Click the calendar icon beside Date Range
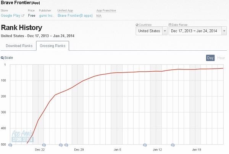 [x=170, y=25]
